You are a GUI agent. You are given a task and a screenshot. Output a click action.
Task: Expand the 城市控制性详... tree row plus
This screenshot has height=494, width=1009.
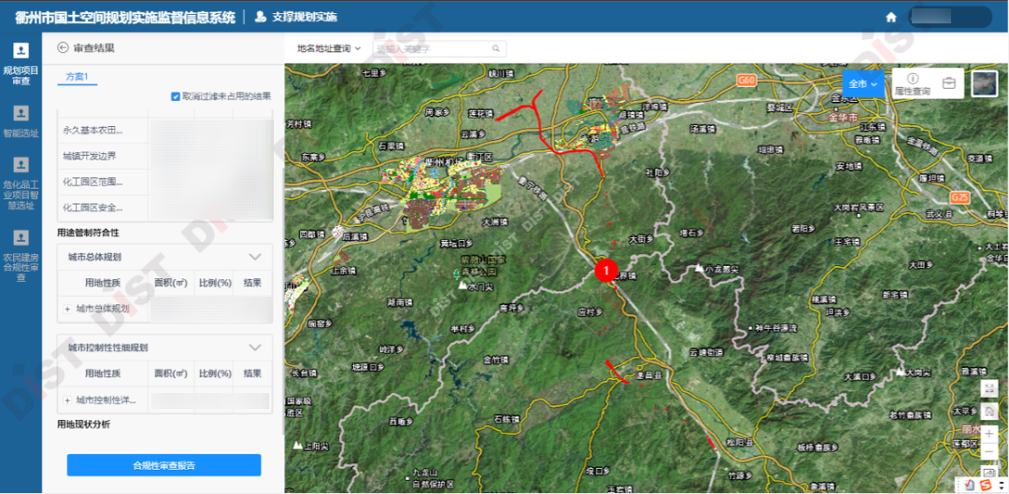point(67,400)
